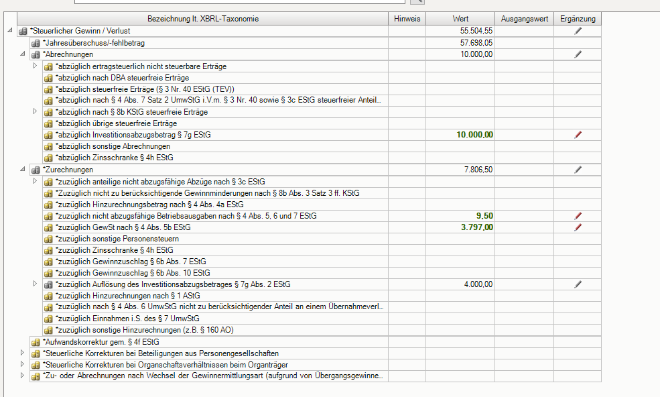Expand Zu- oder Abrechnungen nach Wechsel der Gewinnermittlungsart
The height and width of the screenshot is (397, 660).
pyautogui.click(x=22, y=375)
